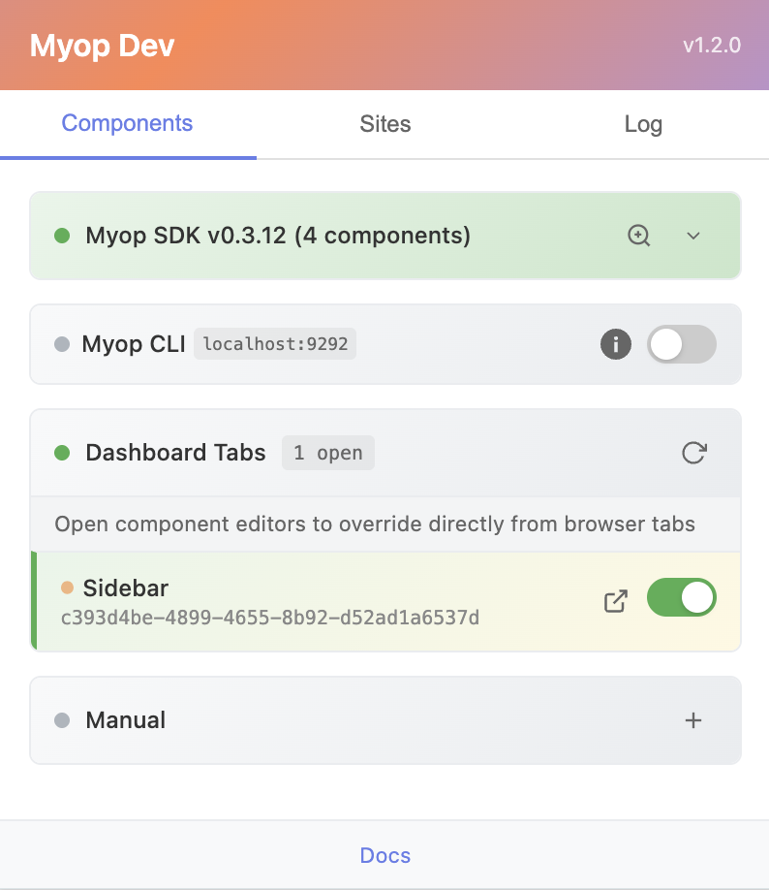The width and height of the screenshot is (769, 890).
Task: Open the Log tab
Action: coord(642,124)
